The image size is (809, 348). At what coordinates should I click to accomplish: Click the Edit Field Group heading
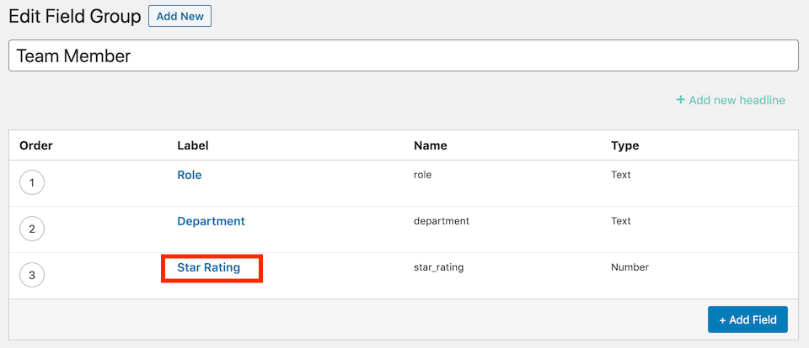pos(75,17)
